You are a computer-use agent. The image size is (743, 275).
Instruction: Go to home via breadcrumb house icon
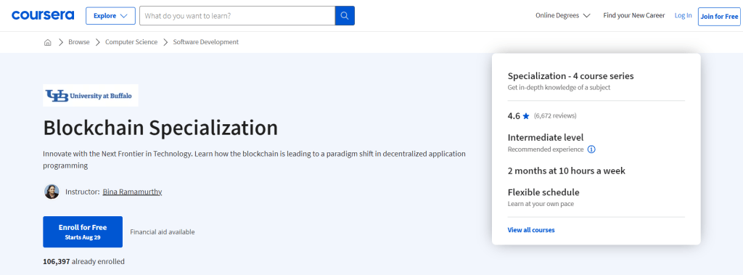click(x=47, y=42)
